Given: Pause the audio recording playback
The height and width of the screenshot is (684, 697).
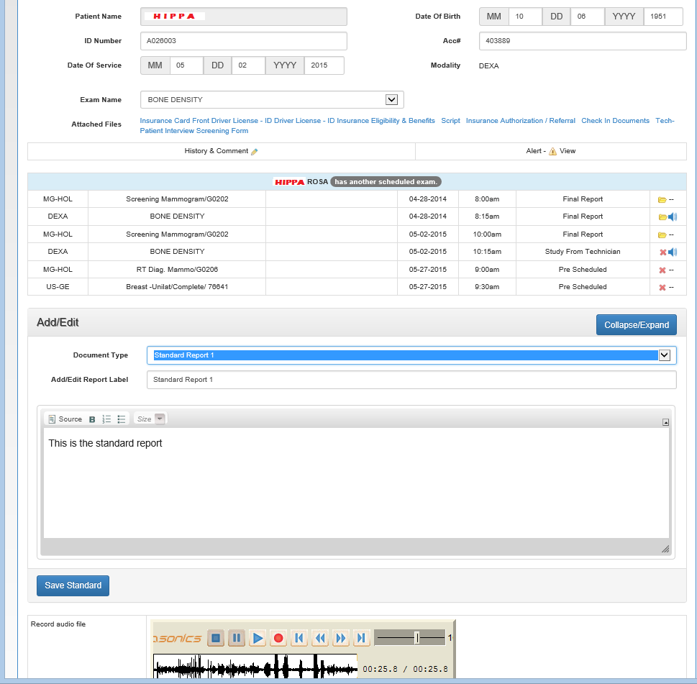Looking at the screenshot, I should pyautogui.click(x=236, y=638).
